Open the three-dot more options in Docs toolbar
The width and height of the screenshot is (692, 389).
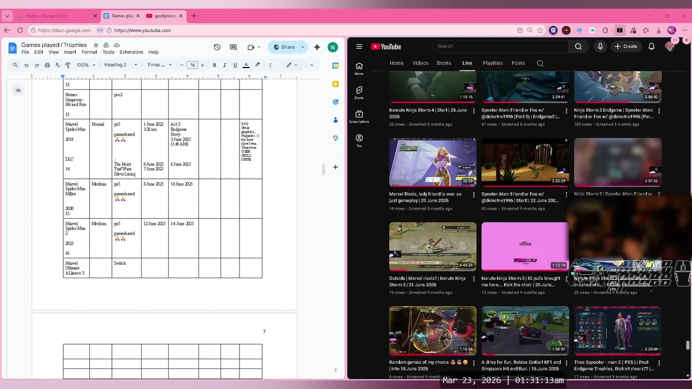[x=270, y=65]
